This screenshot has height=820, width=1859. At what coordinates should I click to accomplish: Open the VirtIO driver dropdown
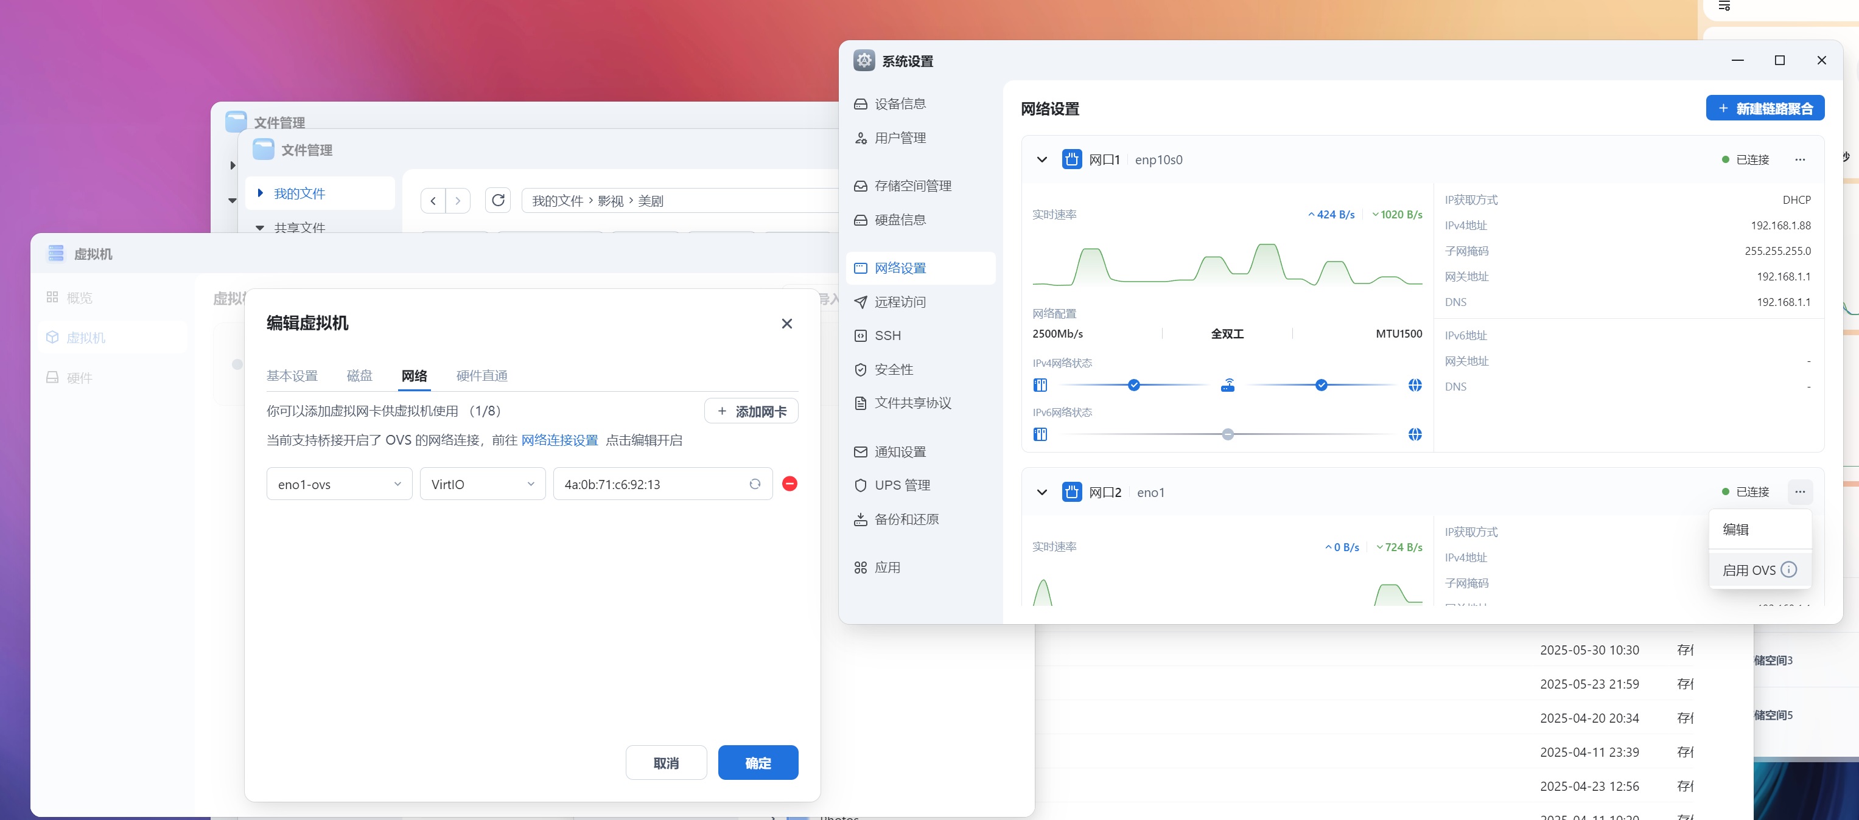pyautogui.click(x=482, y=484)
